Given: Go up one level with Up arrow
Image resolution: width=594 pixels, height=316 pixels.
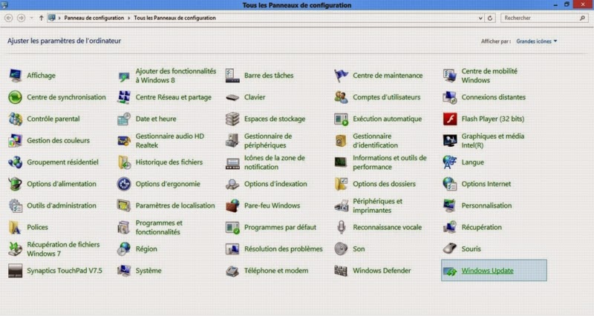Looking at the screenshot, I should click(41, 18).
